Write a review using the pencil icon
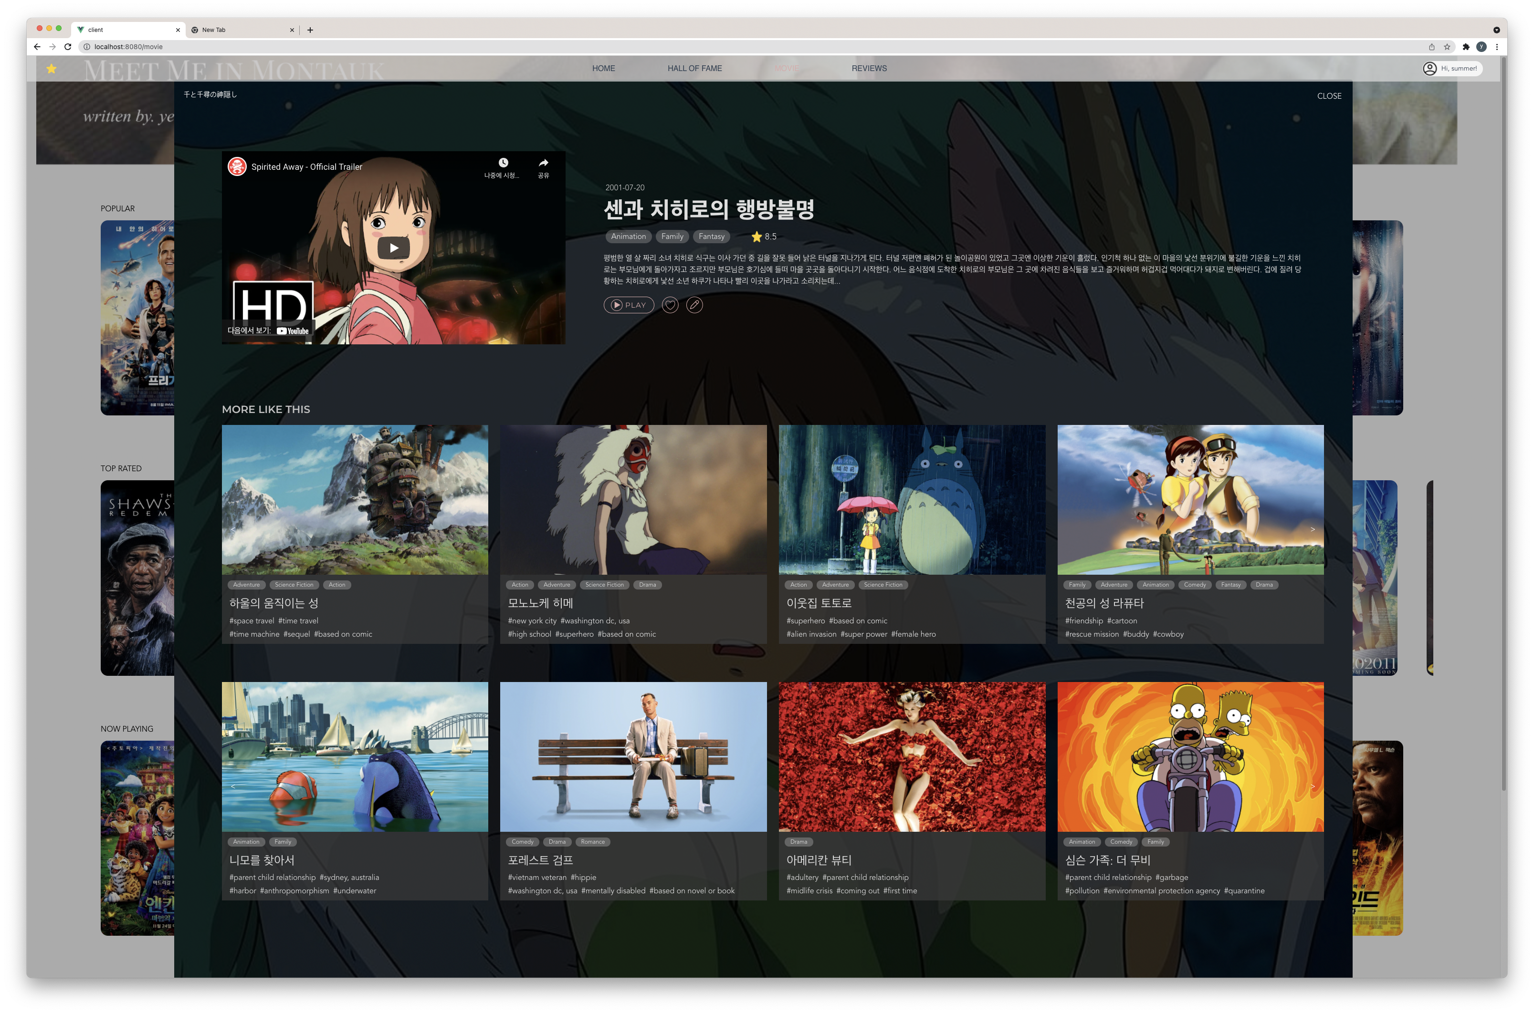This screenshot has height=1013, width=1534. click(694, 305)
